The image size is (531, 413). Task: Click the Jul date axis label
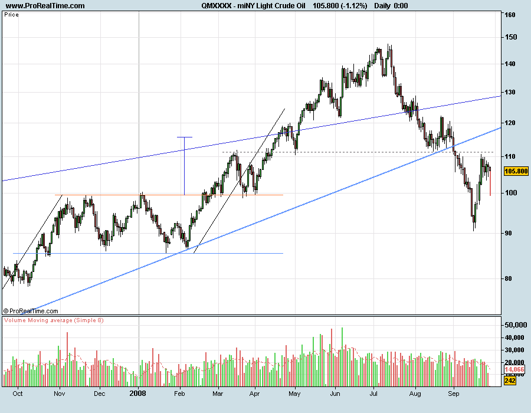click(x=373, y=394)
